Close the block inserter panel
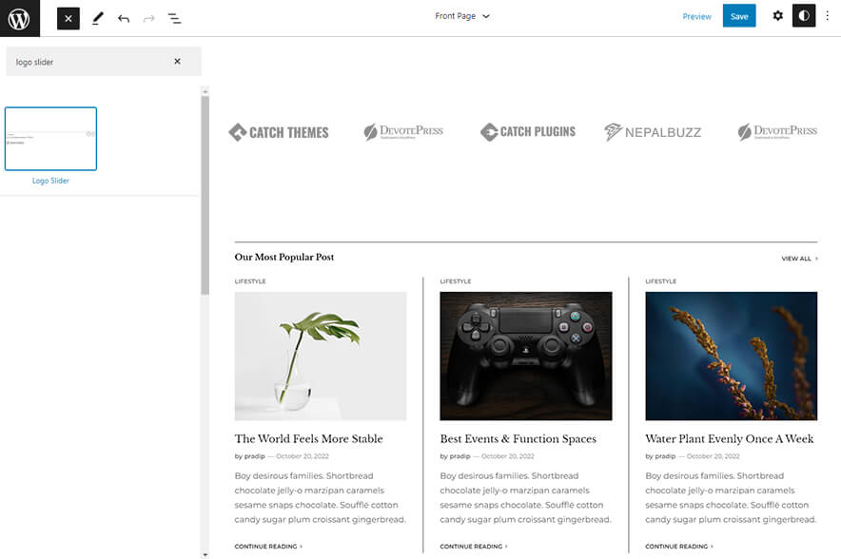The image size is (841, 559). 68,18
